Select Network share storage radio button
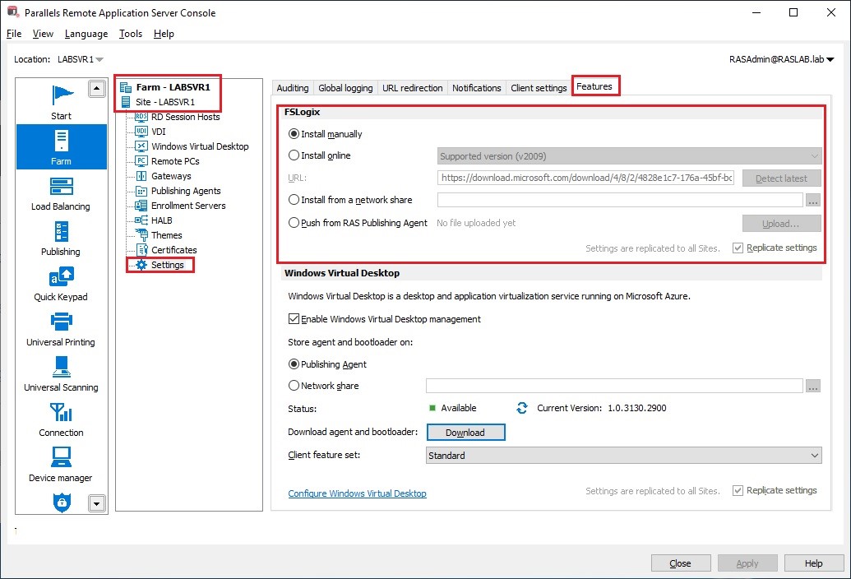Image resolution: width=851 pixels, height=579 pixels. [x=294, y=385]
